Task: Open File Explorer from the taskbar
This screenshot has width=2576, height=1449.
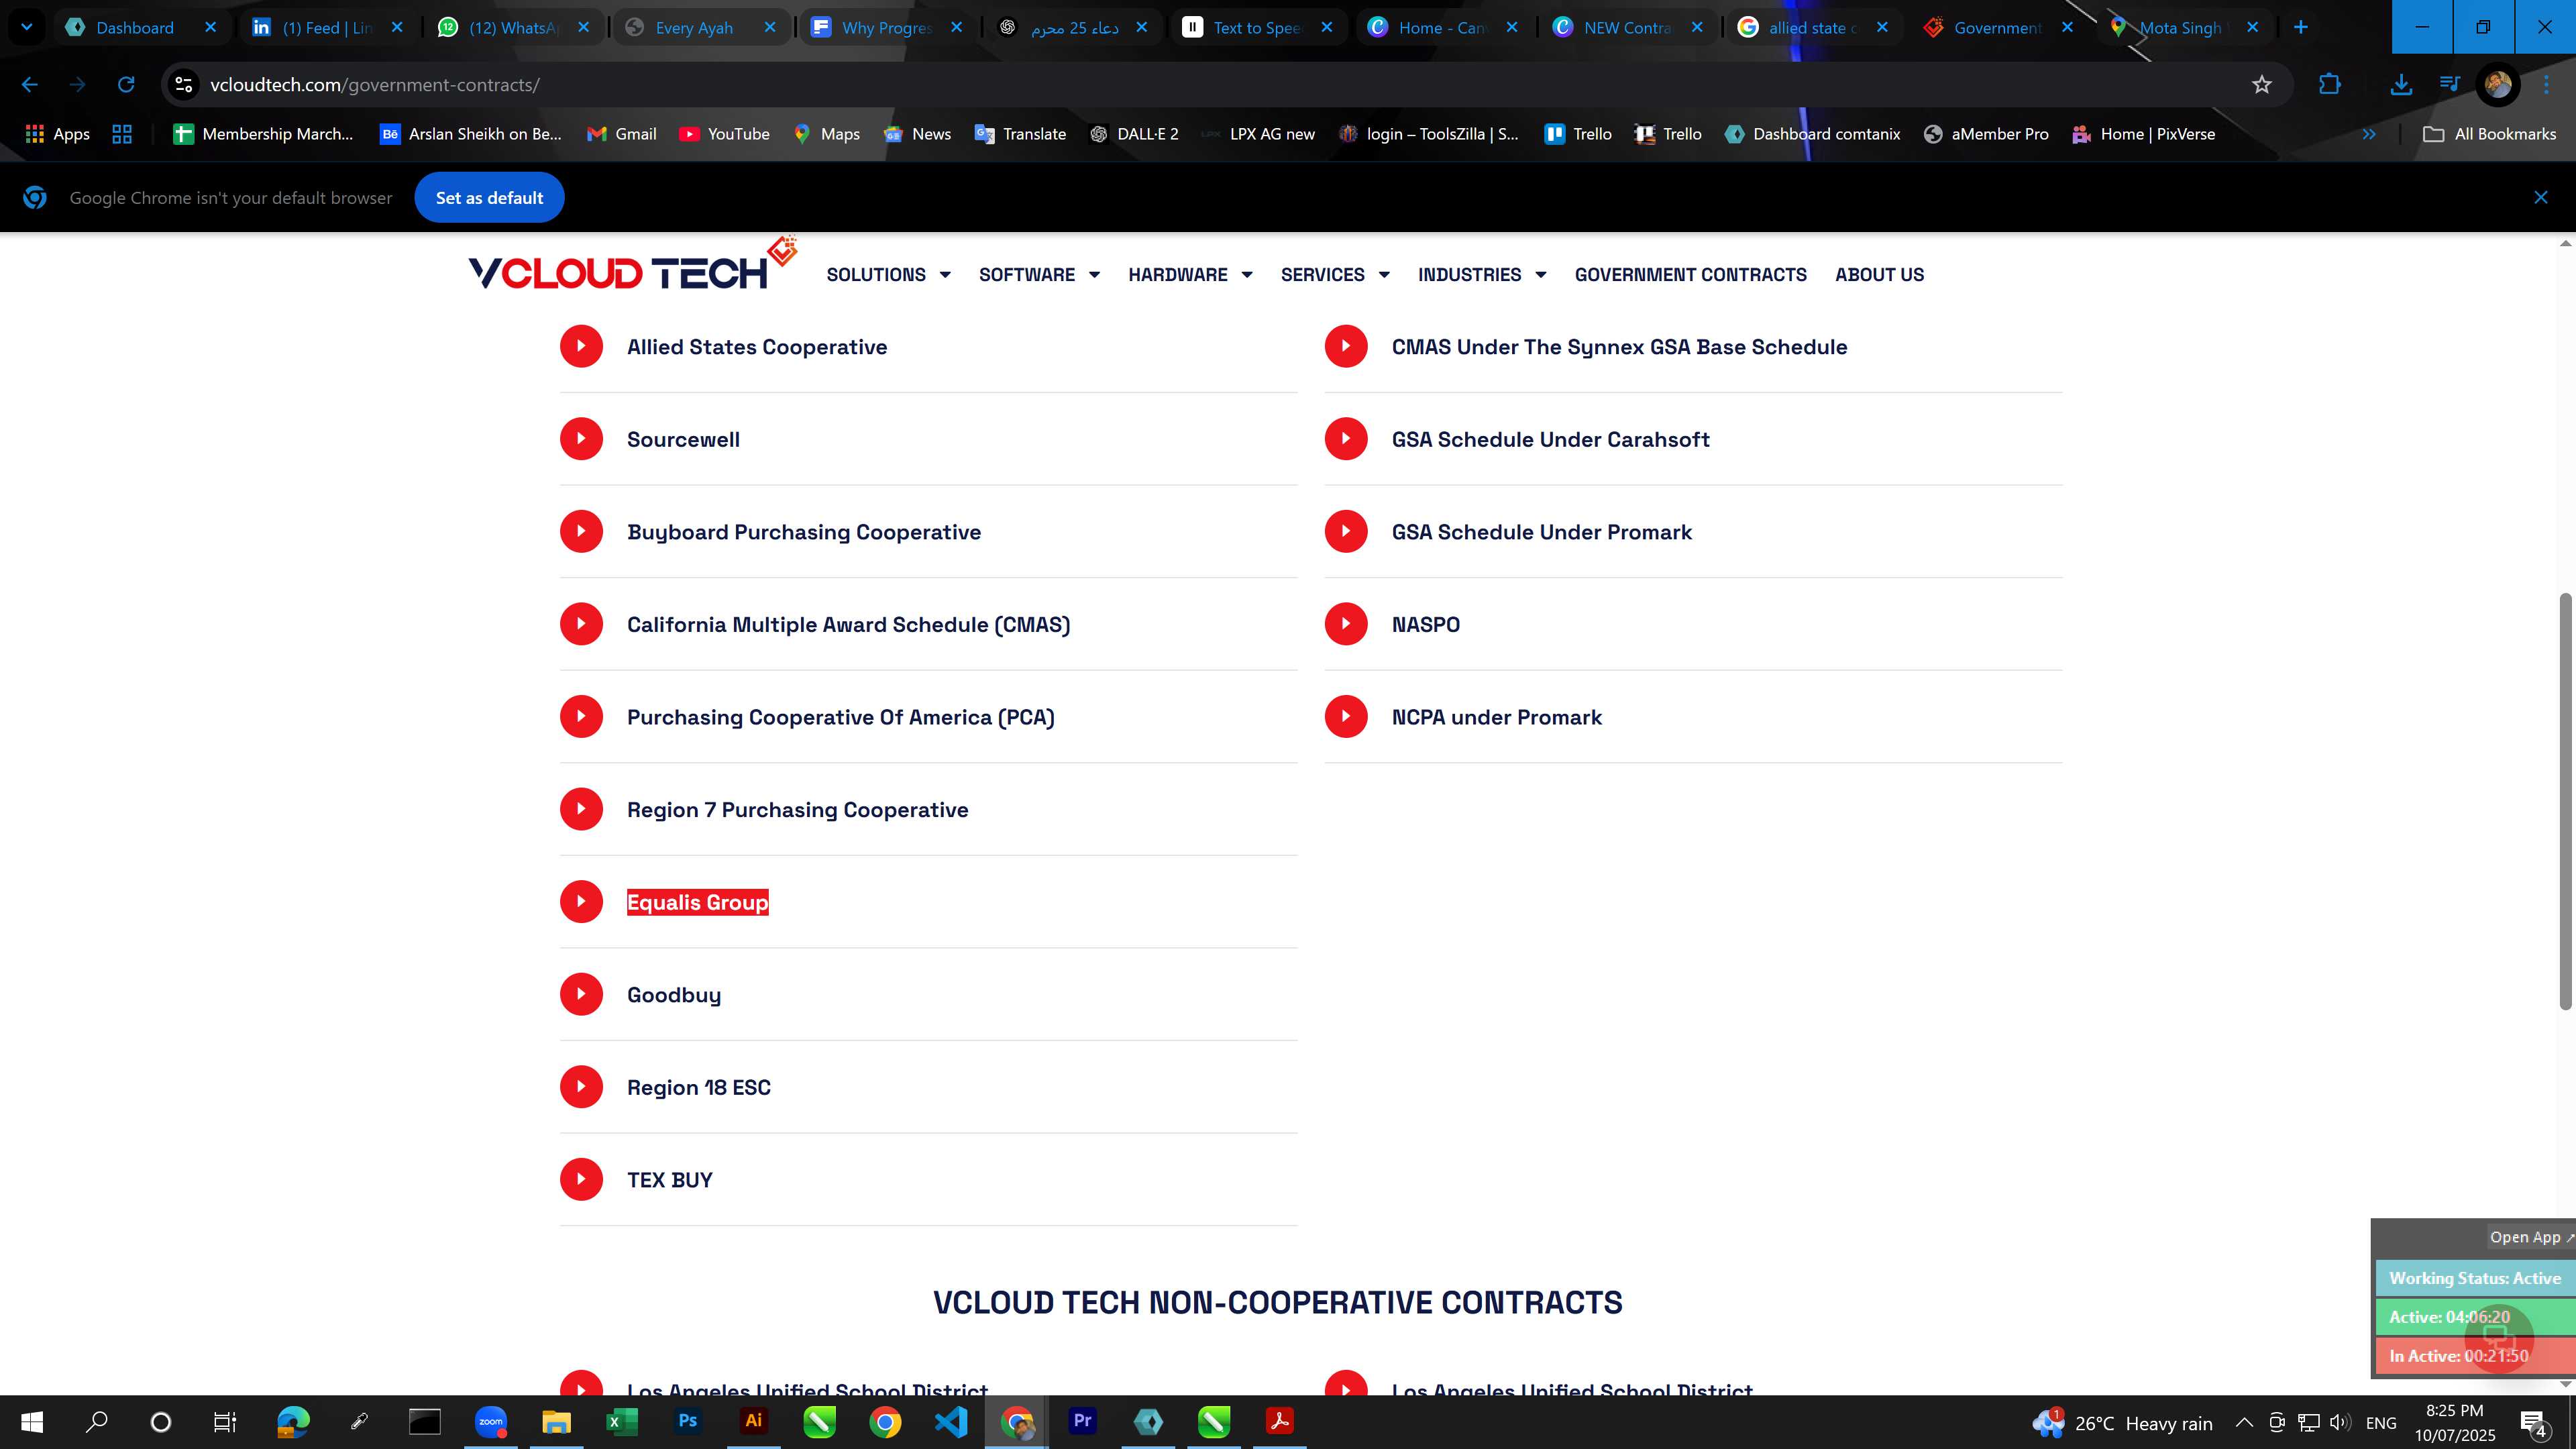Action: [x=556, y=1421]
